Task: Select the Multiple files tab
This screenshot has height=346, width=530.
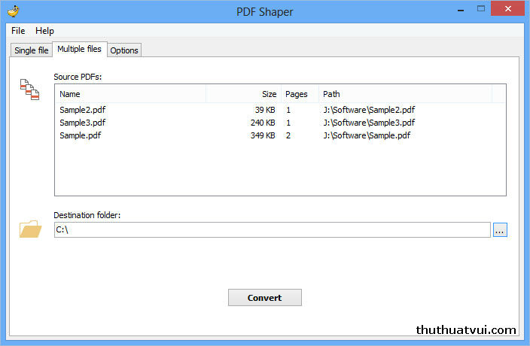Action: 80,50
